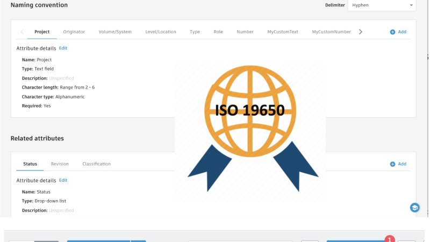The height and width of the screenshot is (242, 430).
Task: Select the Project attribute tab
Action: 42,32
